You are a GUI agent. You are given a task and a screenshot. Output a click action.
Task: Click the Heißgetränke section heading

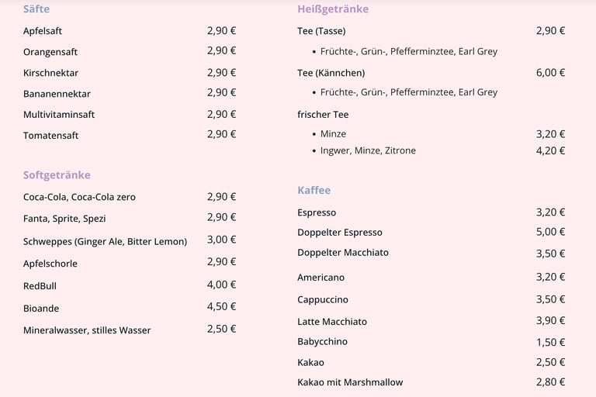coord(333,9)
